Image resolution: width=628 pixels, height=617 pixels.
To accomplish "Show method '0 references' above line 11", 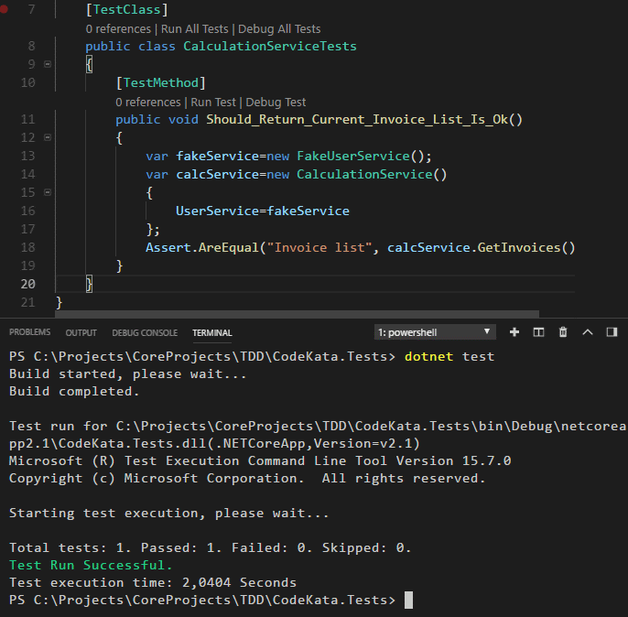I will point(148,103).
